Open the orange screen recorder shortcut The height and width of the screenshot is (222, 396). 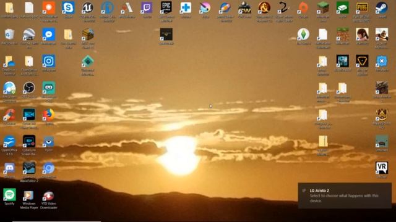48,8
